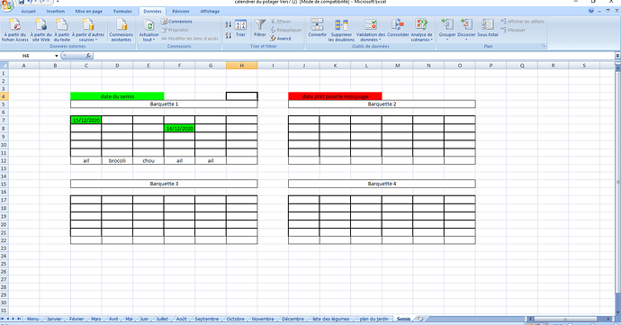Select the brocoli cell
The height and width of the screenshot is (325, 621).
click(x=117, y=160)
